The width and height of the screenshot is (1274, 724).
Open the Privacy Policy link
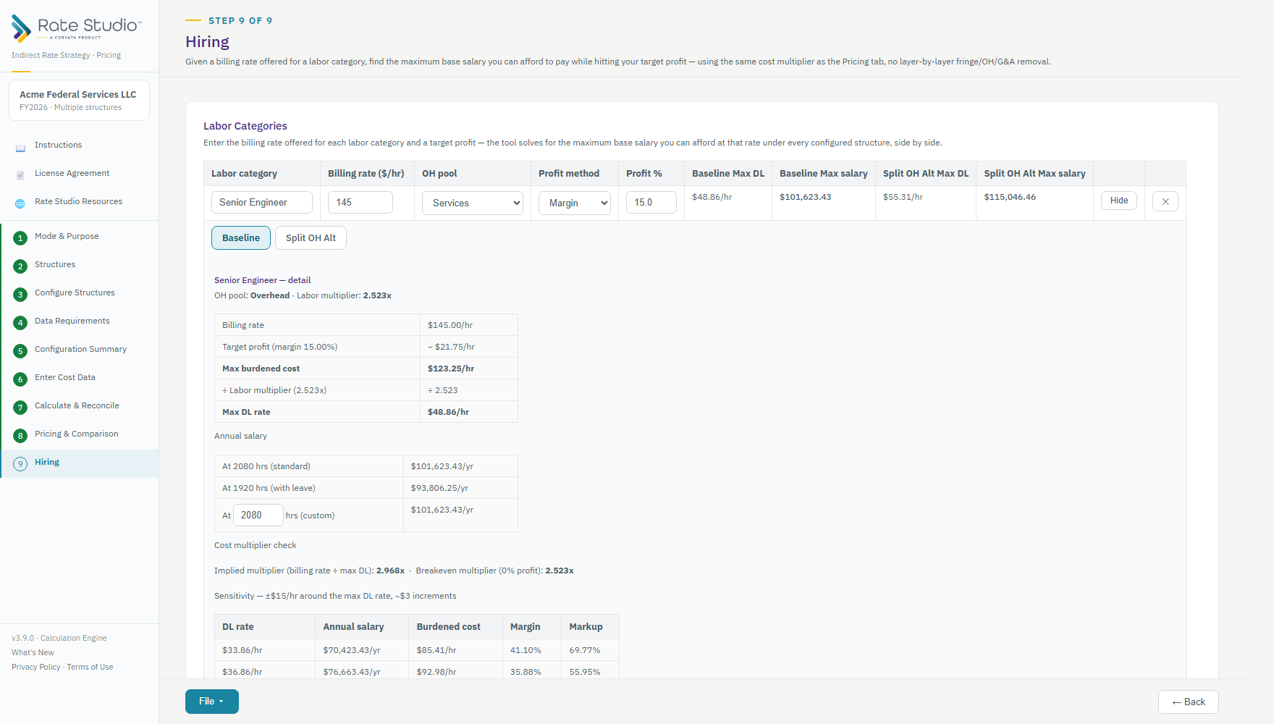[x=36, y=667]
